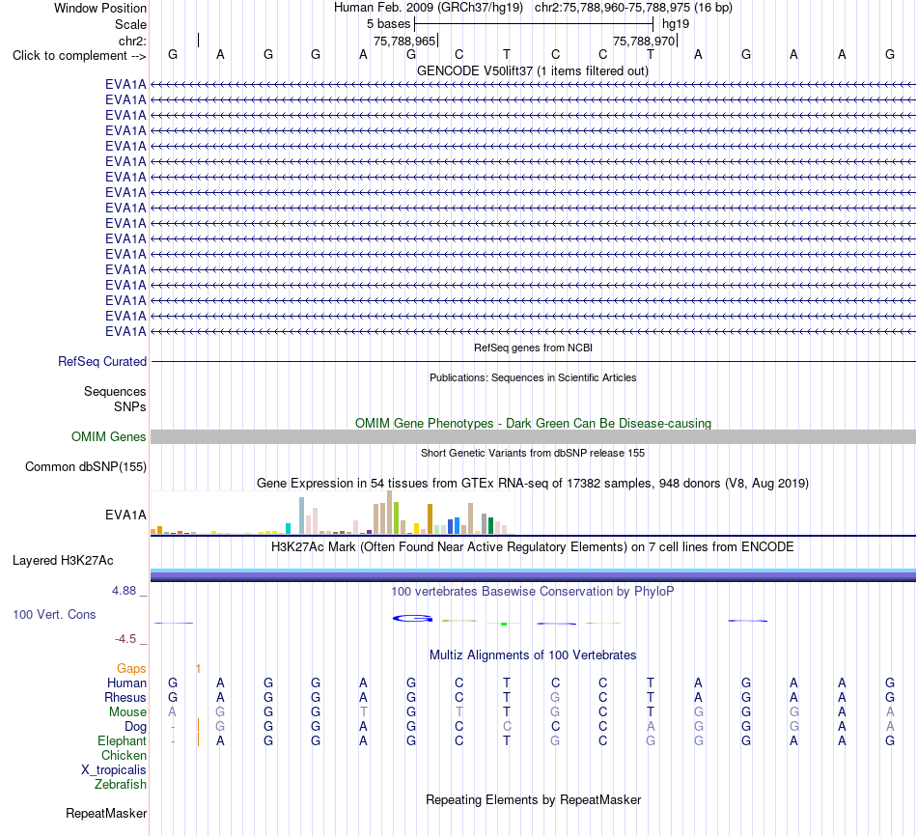Click the 4.88 PhyloP upper scale value
Screen dimensions: 917x836
[x=124, y=591]
